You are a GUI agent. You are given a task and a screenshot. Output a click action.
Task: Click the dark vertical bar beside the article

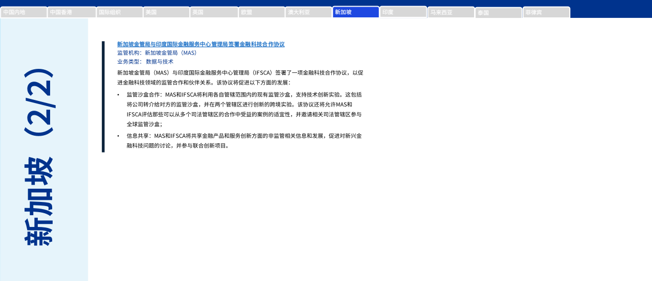(x=103, y=96)
